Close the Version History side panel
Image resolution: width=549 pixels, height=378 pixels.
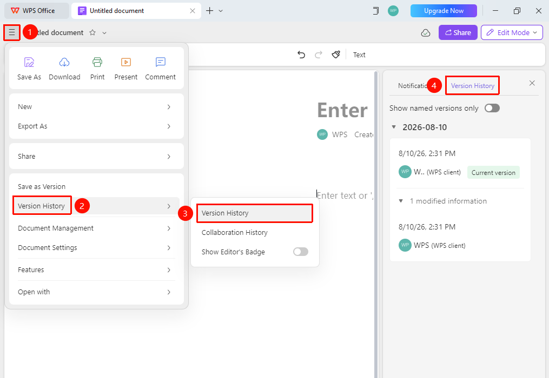coord(532,83)
